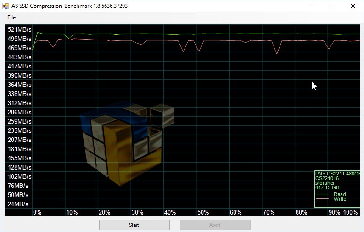Click the 417MB/s axis label
Image resolution: width=364 pixels, height=232 pixels.
[x=19, y=66]
